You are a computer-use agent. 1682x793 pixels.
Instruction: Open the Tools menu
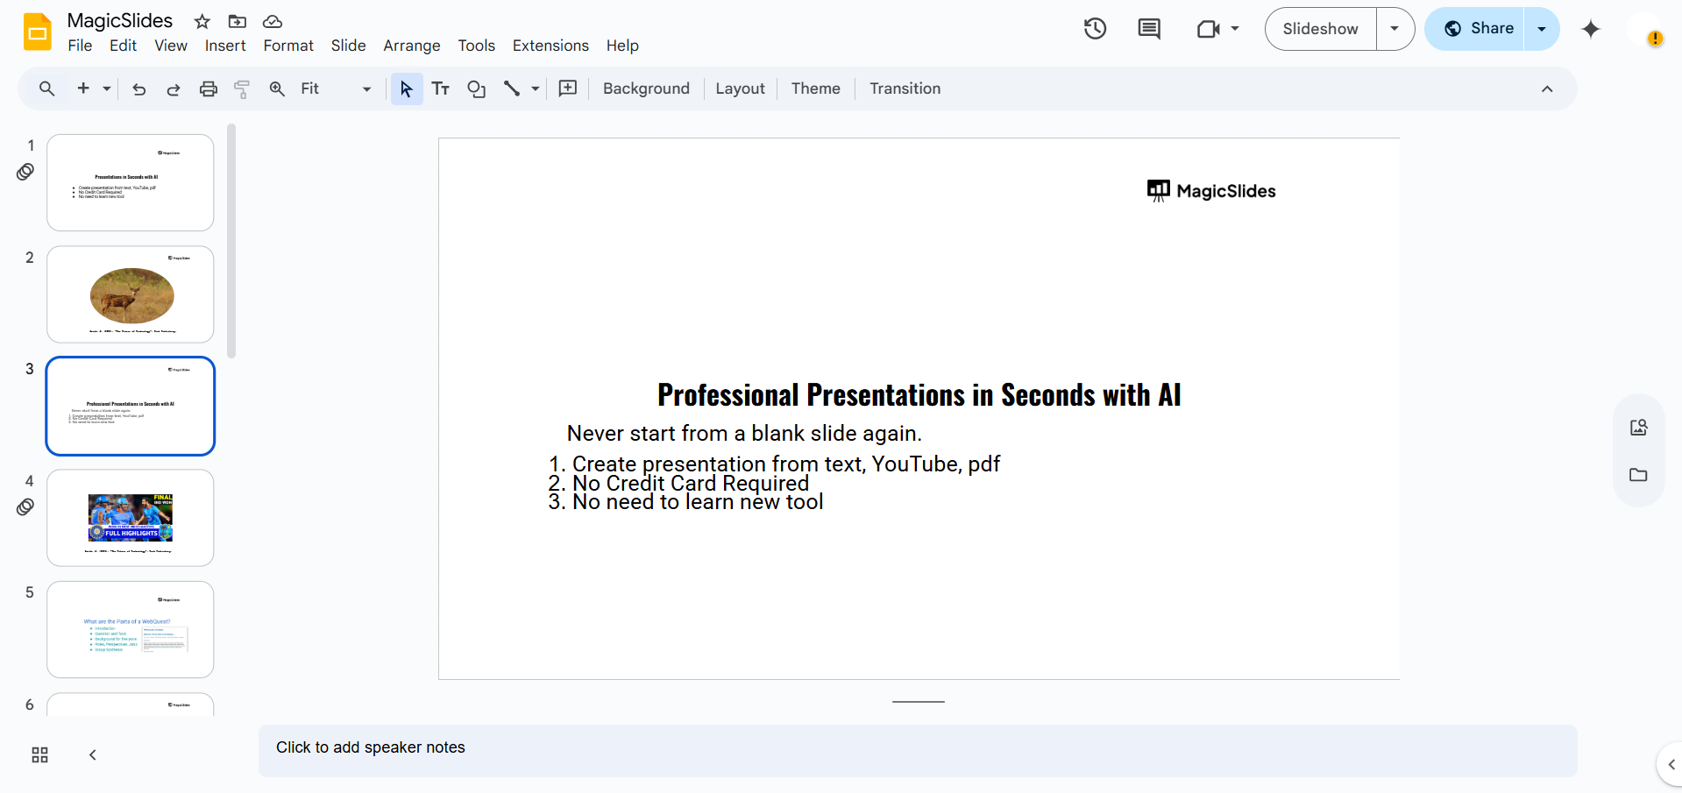[477, 46]
